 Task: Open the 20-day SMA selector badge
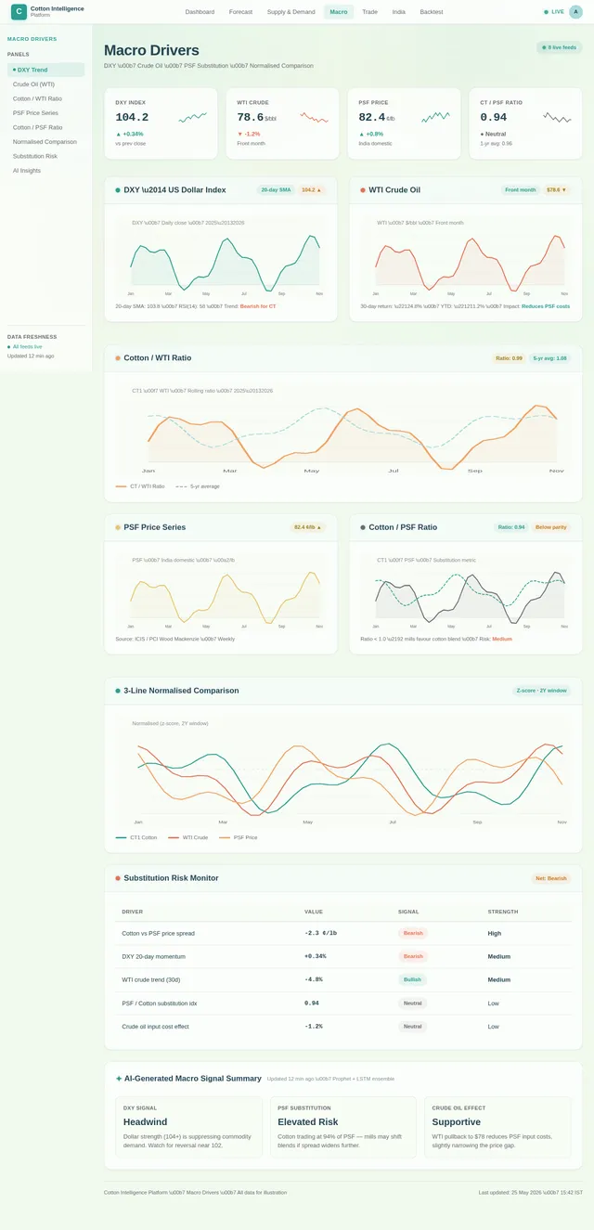pyautogui.click(x=276, y=189)
